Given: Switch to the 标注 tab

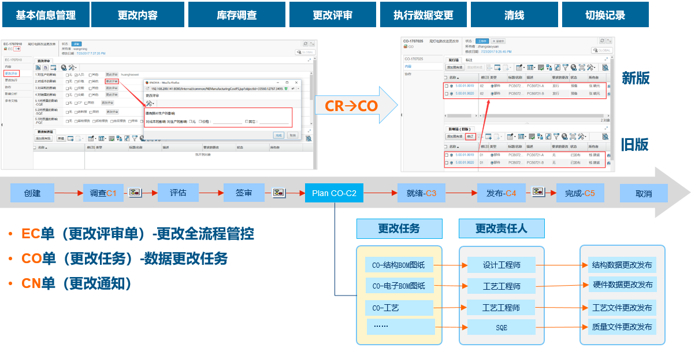Looking at the screenshot, I should 469,60.
